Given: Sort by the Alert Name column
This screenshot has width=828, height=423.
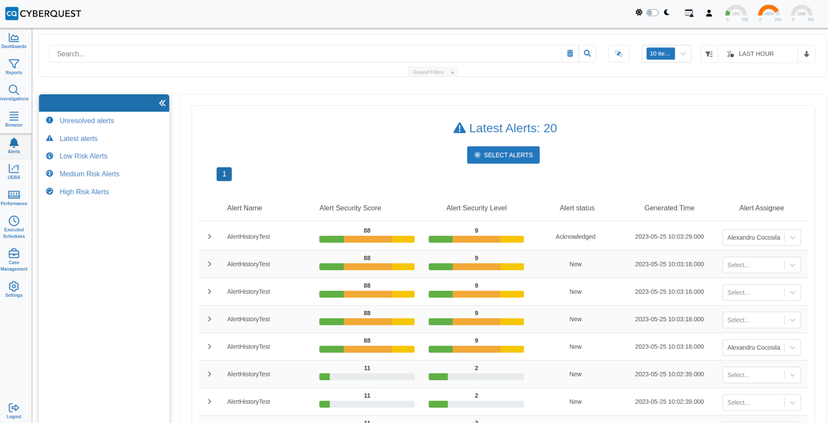Looking at the screenshot, I should (x=244, y=208).
